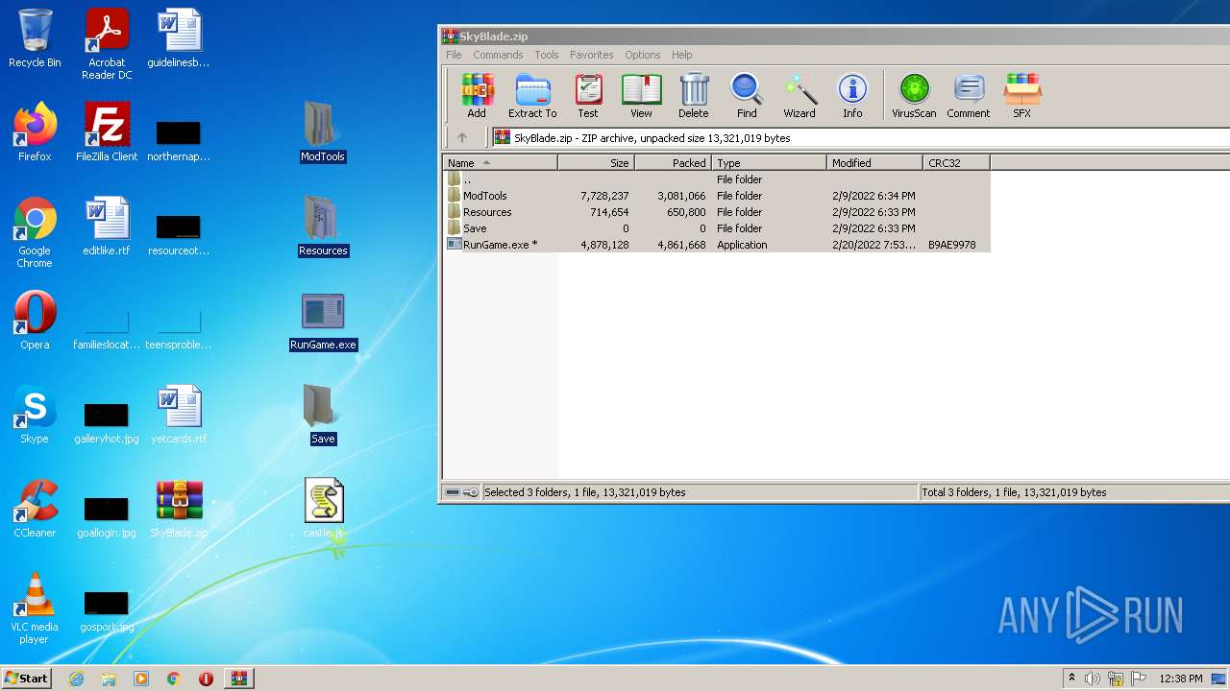Screen dimensions: 1230x691
Task: Open the Help menu
Action: point(682,55)
